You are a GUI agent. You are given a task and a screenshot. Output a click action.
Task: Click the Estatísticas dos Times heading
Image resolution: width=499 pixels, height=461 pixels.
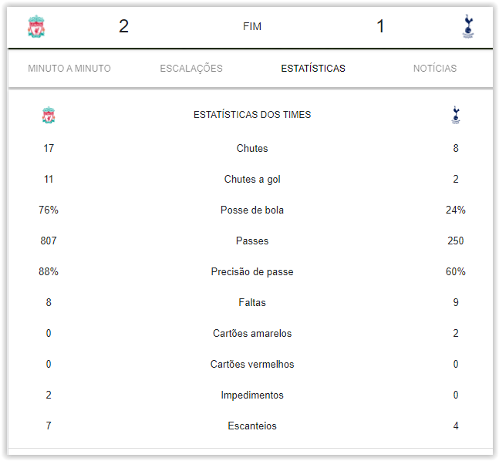[x=252, y=115]
